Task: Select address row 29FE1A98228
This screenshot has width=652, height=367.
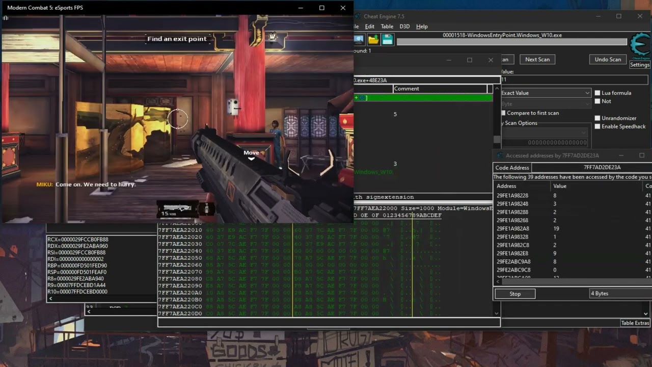Action: point(572,196)
